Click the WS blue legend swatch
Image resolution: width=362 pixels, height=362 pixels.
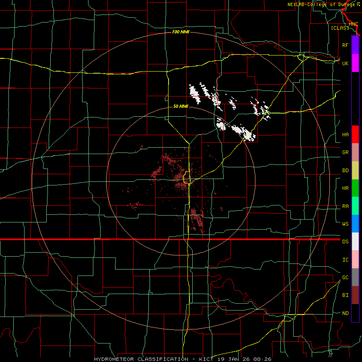[355, 224]
